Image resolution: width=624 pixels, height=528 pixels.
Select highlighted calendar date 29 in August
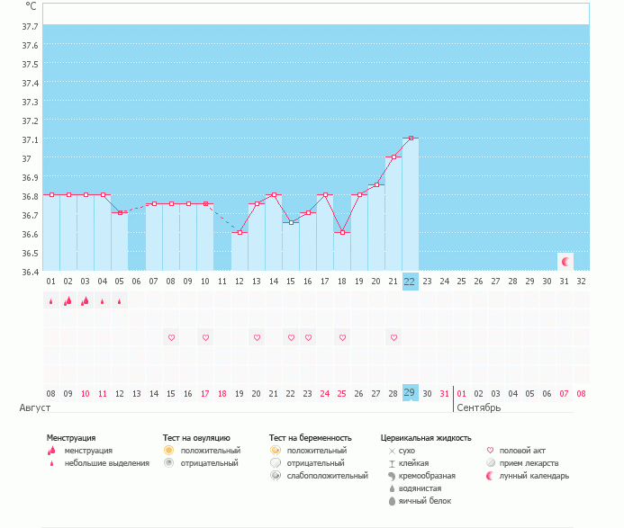(410, 393)
